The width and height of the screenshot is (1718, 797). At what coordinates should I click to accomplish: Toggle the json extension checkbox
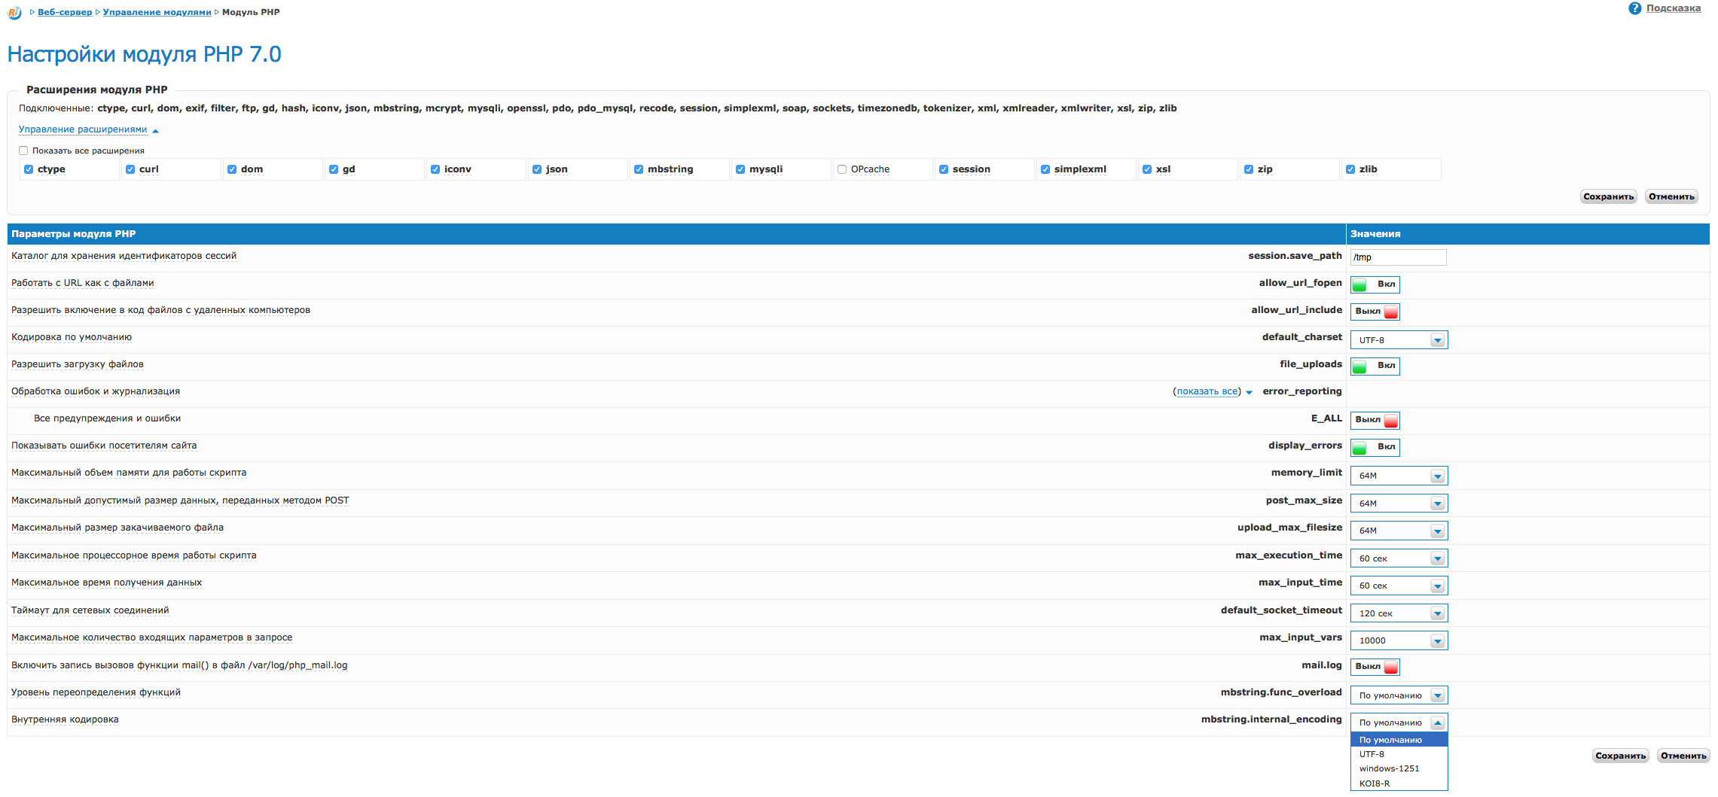[537, 169]
